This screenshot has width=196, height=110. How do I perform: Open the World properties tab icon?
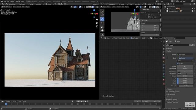164,58
